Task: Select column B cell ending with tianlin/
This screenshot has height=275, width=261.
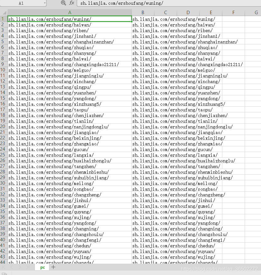Action: (143, 121)
